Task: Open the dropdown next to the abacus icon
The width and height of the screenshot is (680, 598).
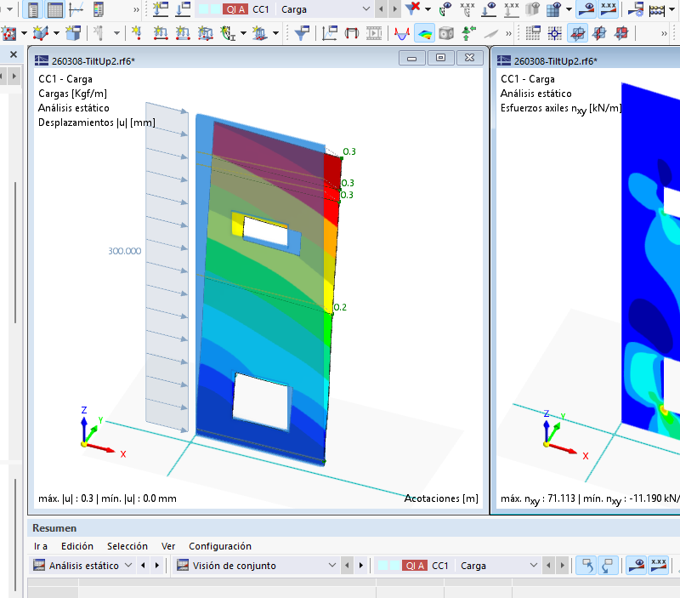Action: [x=672, y=9]
